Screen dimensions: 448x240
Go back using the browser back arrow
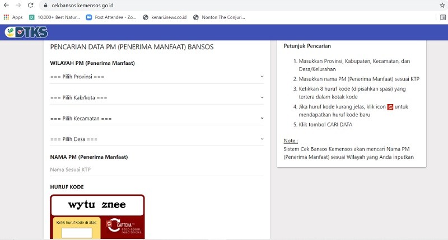6,5
